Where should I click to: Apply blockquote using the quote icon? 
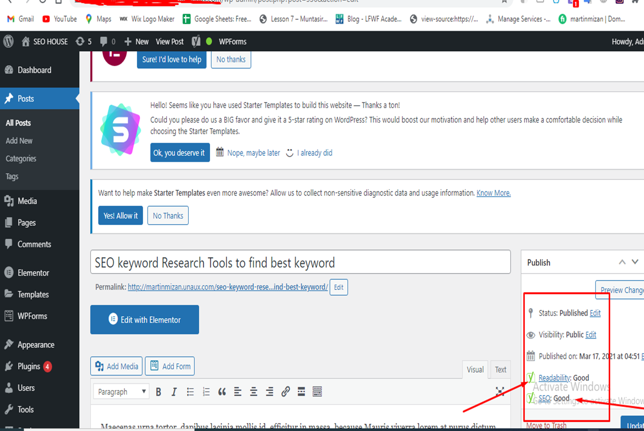(222, 391)
